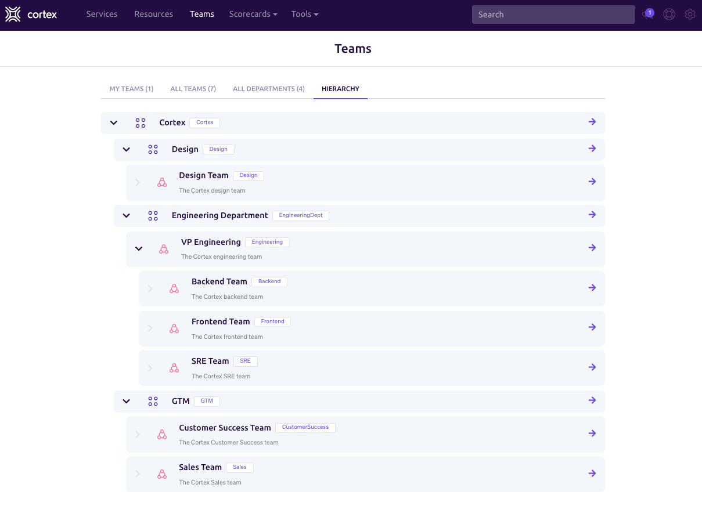Open Design department via arrow icon

(x=592, y=149)
